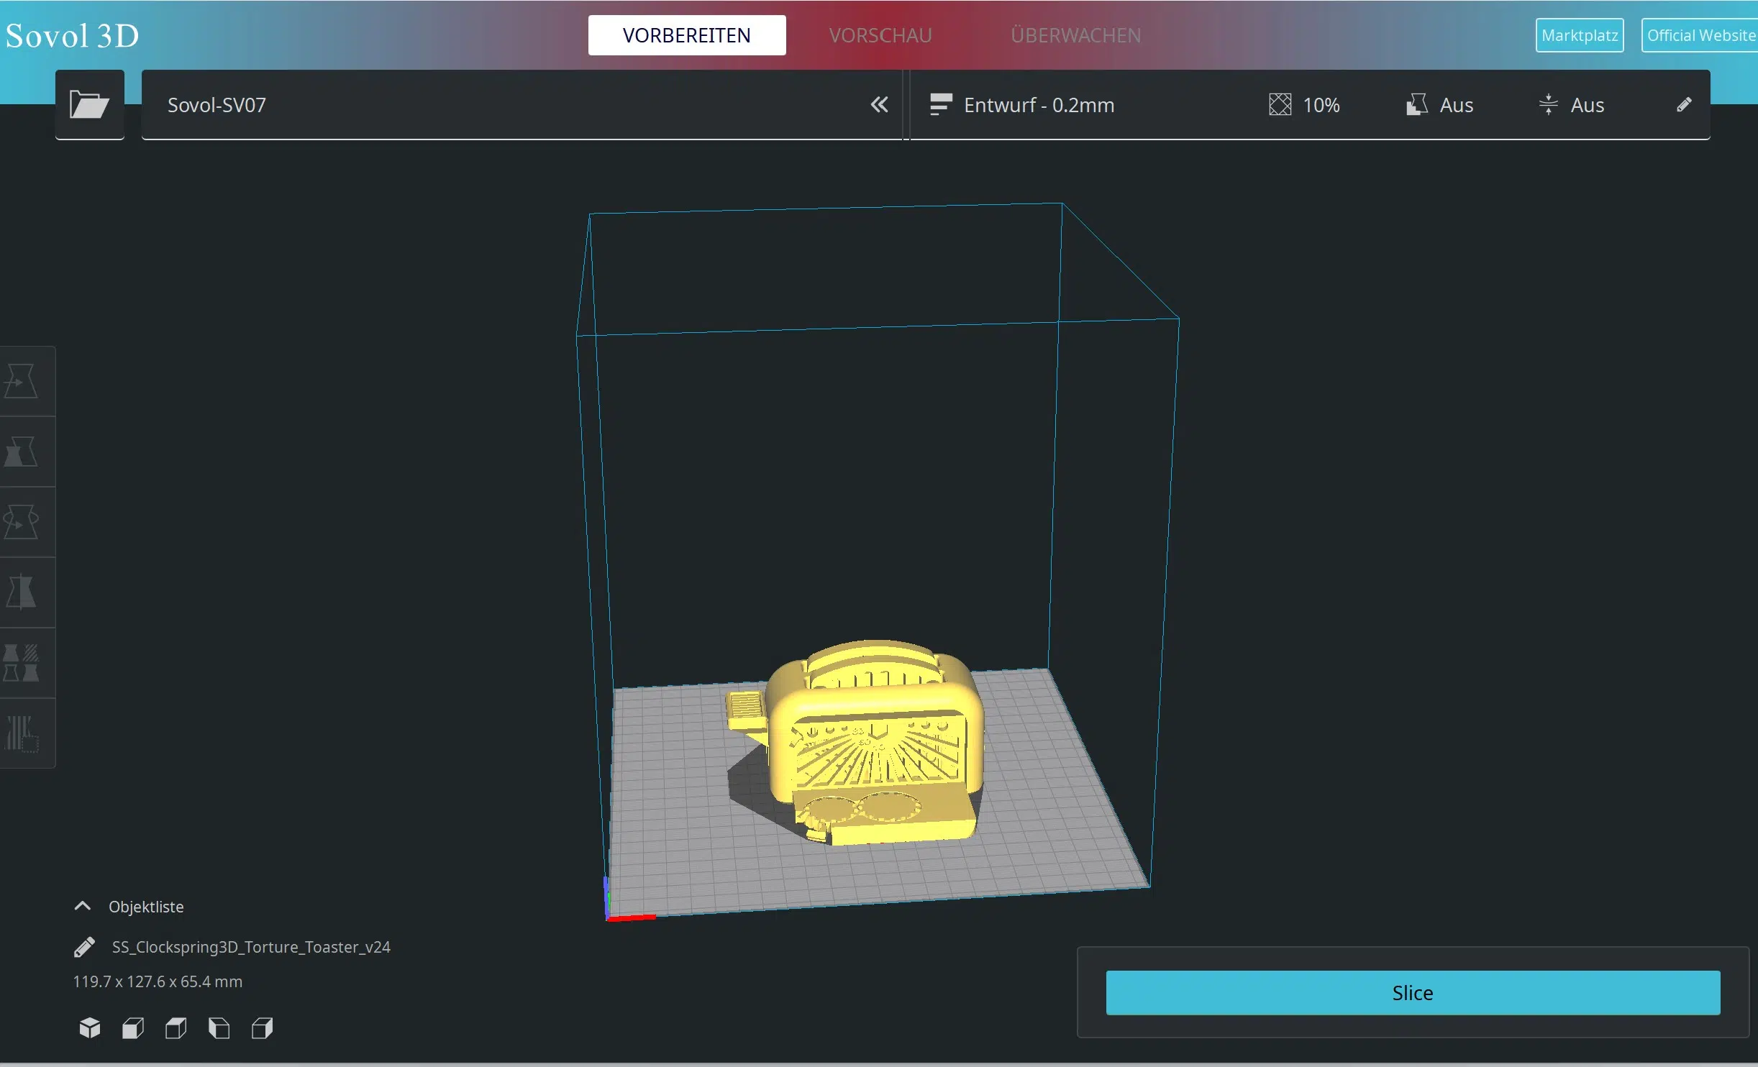Collapse the Sovol-SV07 printer panel arrows
The width and height of the screenshot is (1758, 1067).
(x=879, y=105)
